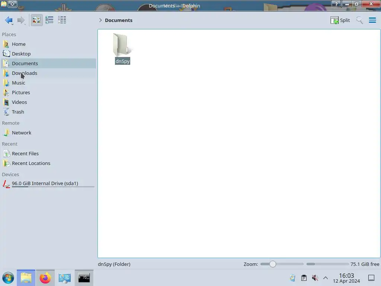This screenshot has height=286, width=381.
Task: Open the terminal from the taskbar
Action: [x=84, y=278]
